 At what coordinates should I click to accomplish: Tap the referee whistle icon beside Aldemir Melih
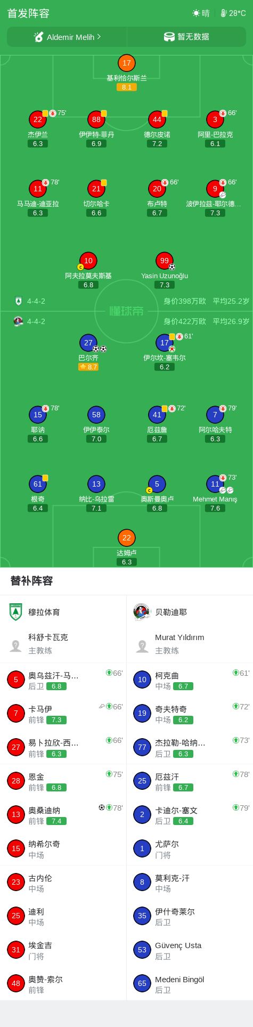point(38,37)
